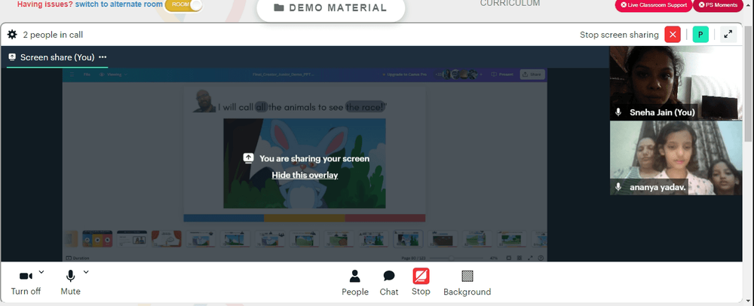Click '2 people in call' text

pos(53,35)
